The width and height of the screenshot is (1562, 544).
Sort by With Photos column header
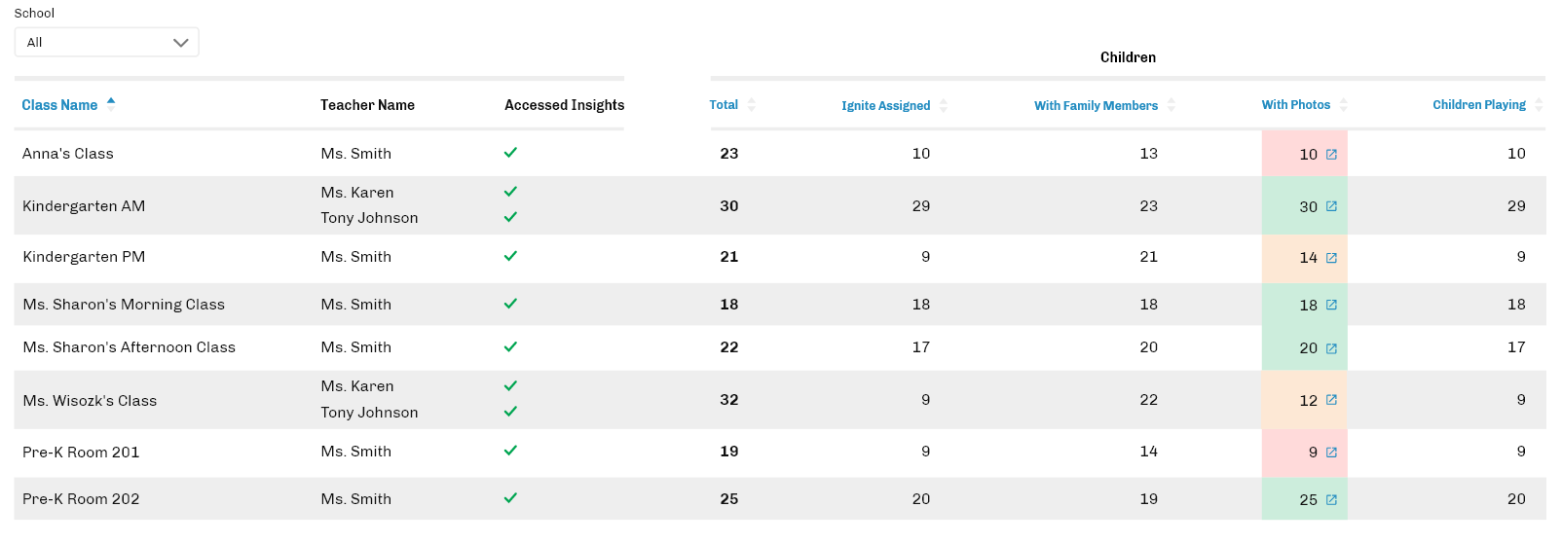1295,105
